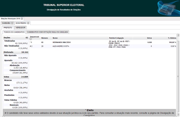
Task: Switch to the SAMBAÍBA municipality tab
Action: tap(6, 23)
